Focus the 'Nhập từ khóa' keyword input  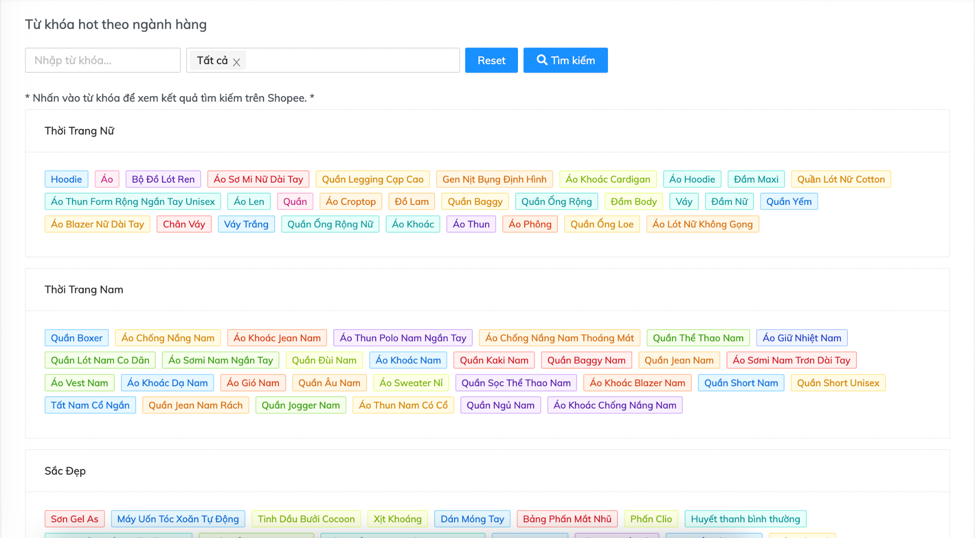pos(102,60)
